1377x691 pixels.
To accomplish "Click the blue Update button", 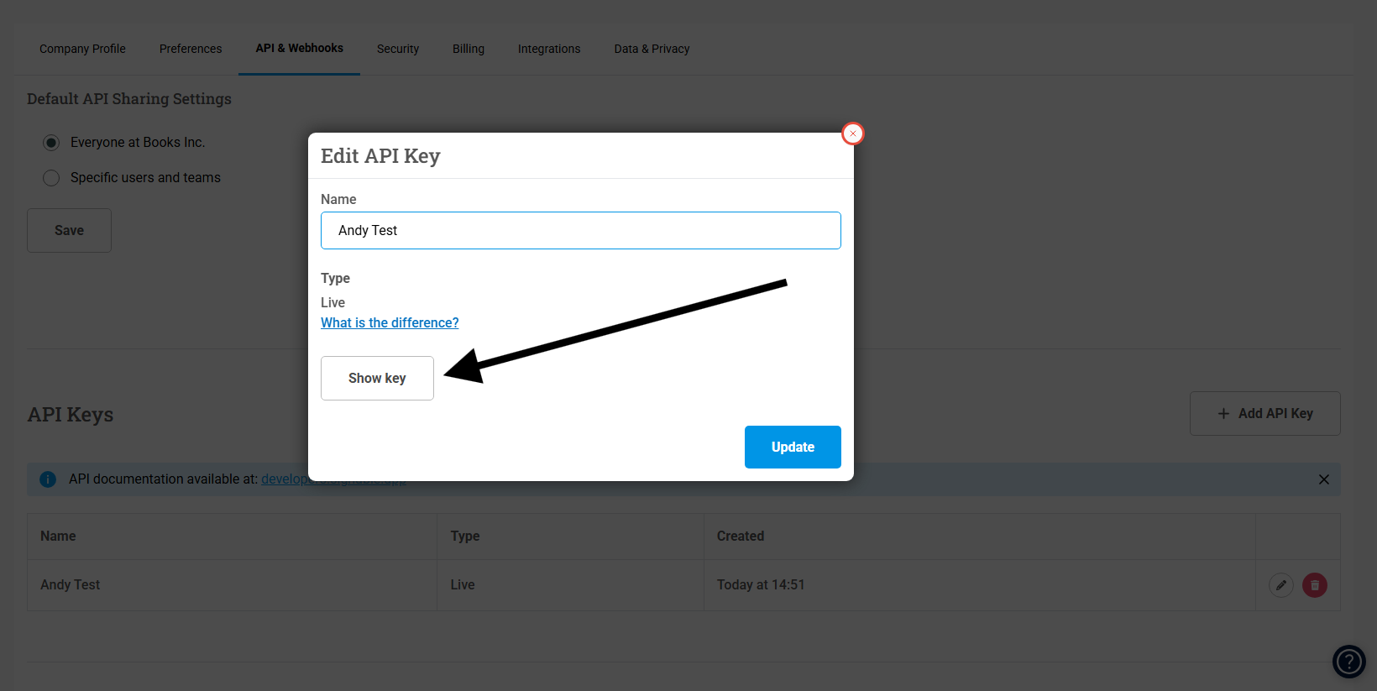I will pyautogui.click(x=793, y=447).
